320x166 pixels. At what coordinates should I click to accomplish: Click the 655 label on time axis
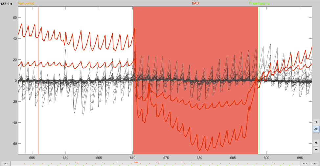click(32, 158)
